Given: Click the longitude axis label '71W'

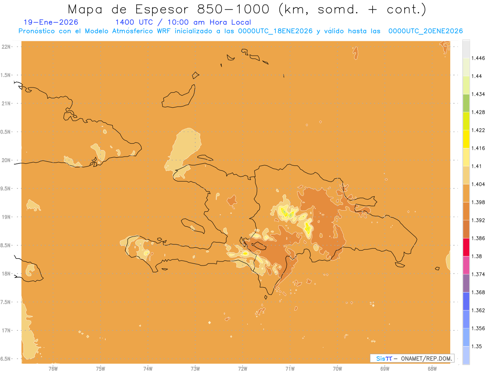Looking at the screenshot, I should [x=290, y=369].
